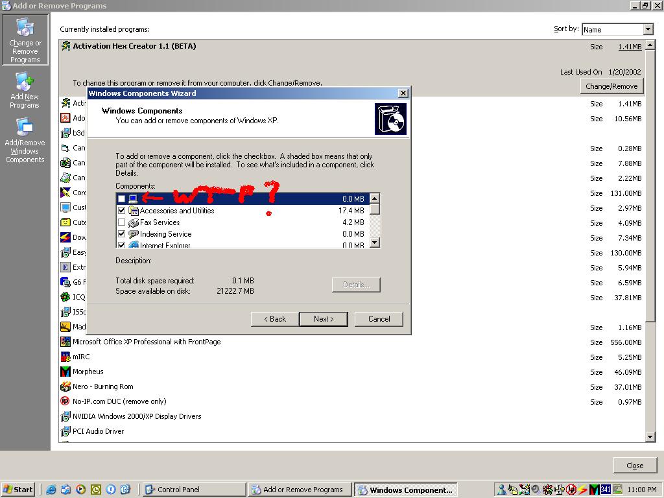664x498 pixels.
Task: Click the MSN Messenger tray icon
Action: pyautogui.click(x=501, y=490)
